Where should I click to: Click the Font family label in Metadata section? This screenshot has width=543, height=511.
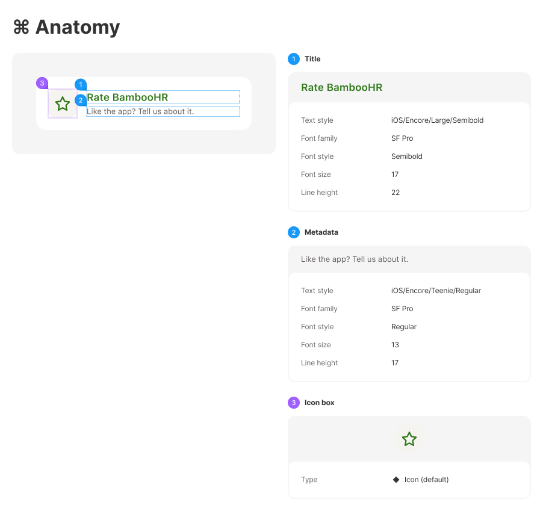coord(319,309)
